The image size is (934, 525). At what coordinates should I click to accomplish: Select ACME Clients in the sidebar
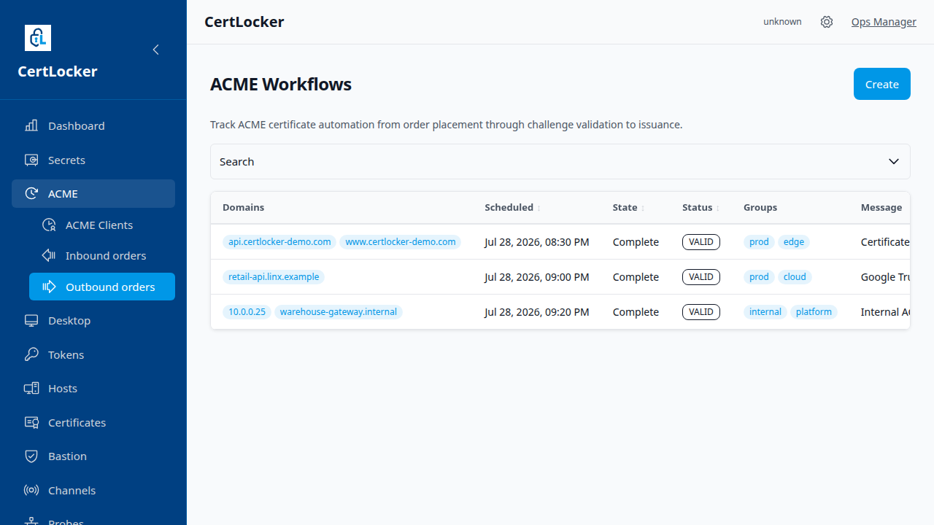[102, 225]
